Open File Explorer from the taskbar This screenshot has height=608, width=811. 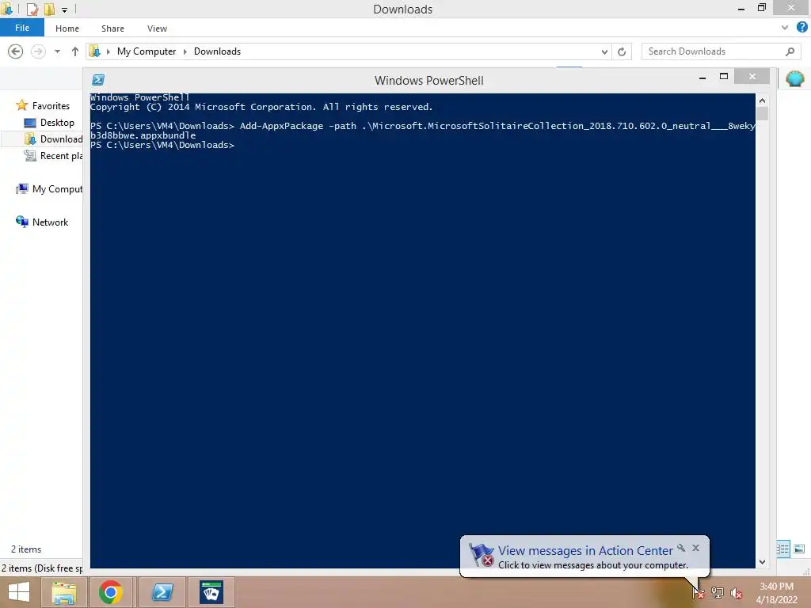point(63,592)
